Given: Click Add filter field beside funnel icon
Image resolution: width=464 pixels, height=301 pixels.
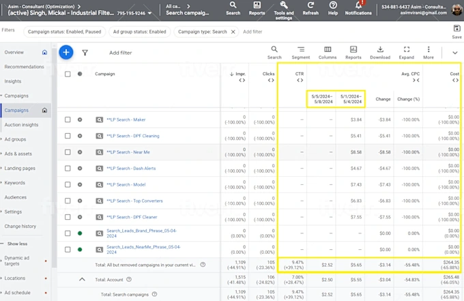Looking at the screenshot, I should (x=121, y=53).
